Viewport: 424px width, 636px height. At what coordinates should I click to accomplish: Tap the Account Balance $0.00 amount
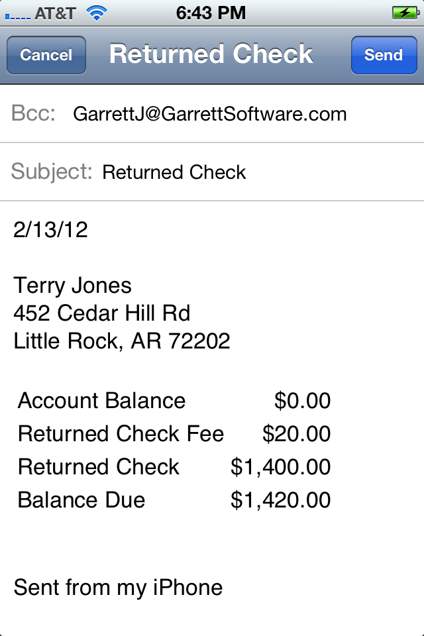302,401
